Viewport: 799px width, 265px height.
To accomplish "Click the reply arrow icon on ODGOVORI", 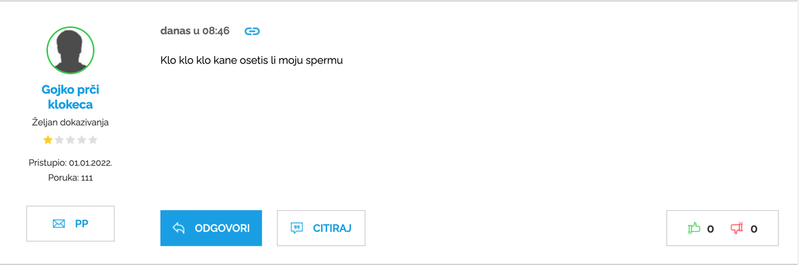I will 179,228.
